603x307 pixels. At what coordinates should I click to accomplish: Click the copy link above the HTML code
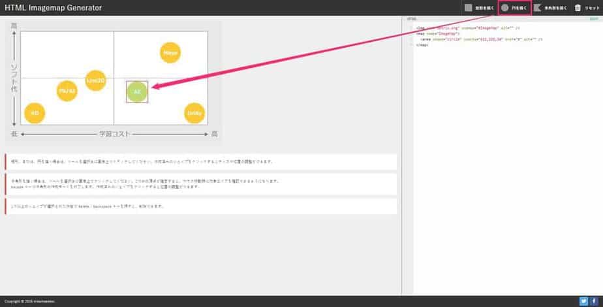[593, 19]
